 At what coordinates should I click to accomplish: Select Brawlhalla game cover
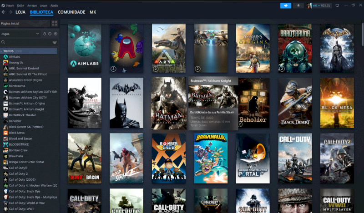211,158
